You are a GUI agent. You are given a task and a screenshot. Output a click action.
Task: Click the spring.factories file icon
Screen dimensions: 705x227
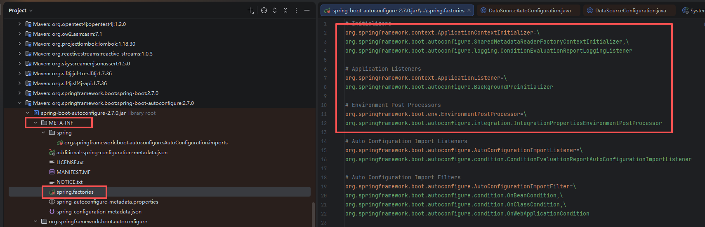(x=52, y=192)
